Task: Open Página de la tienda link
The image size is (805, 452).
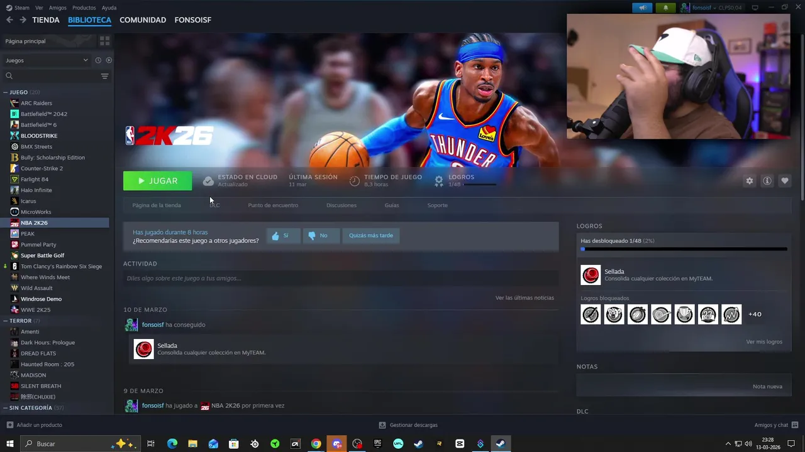Action: click(157, 205)
